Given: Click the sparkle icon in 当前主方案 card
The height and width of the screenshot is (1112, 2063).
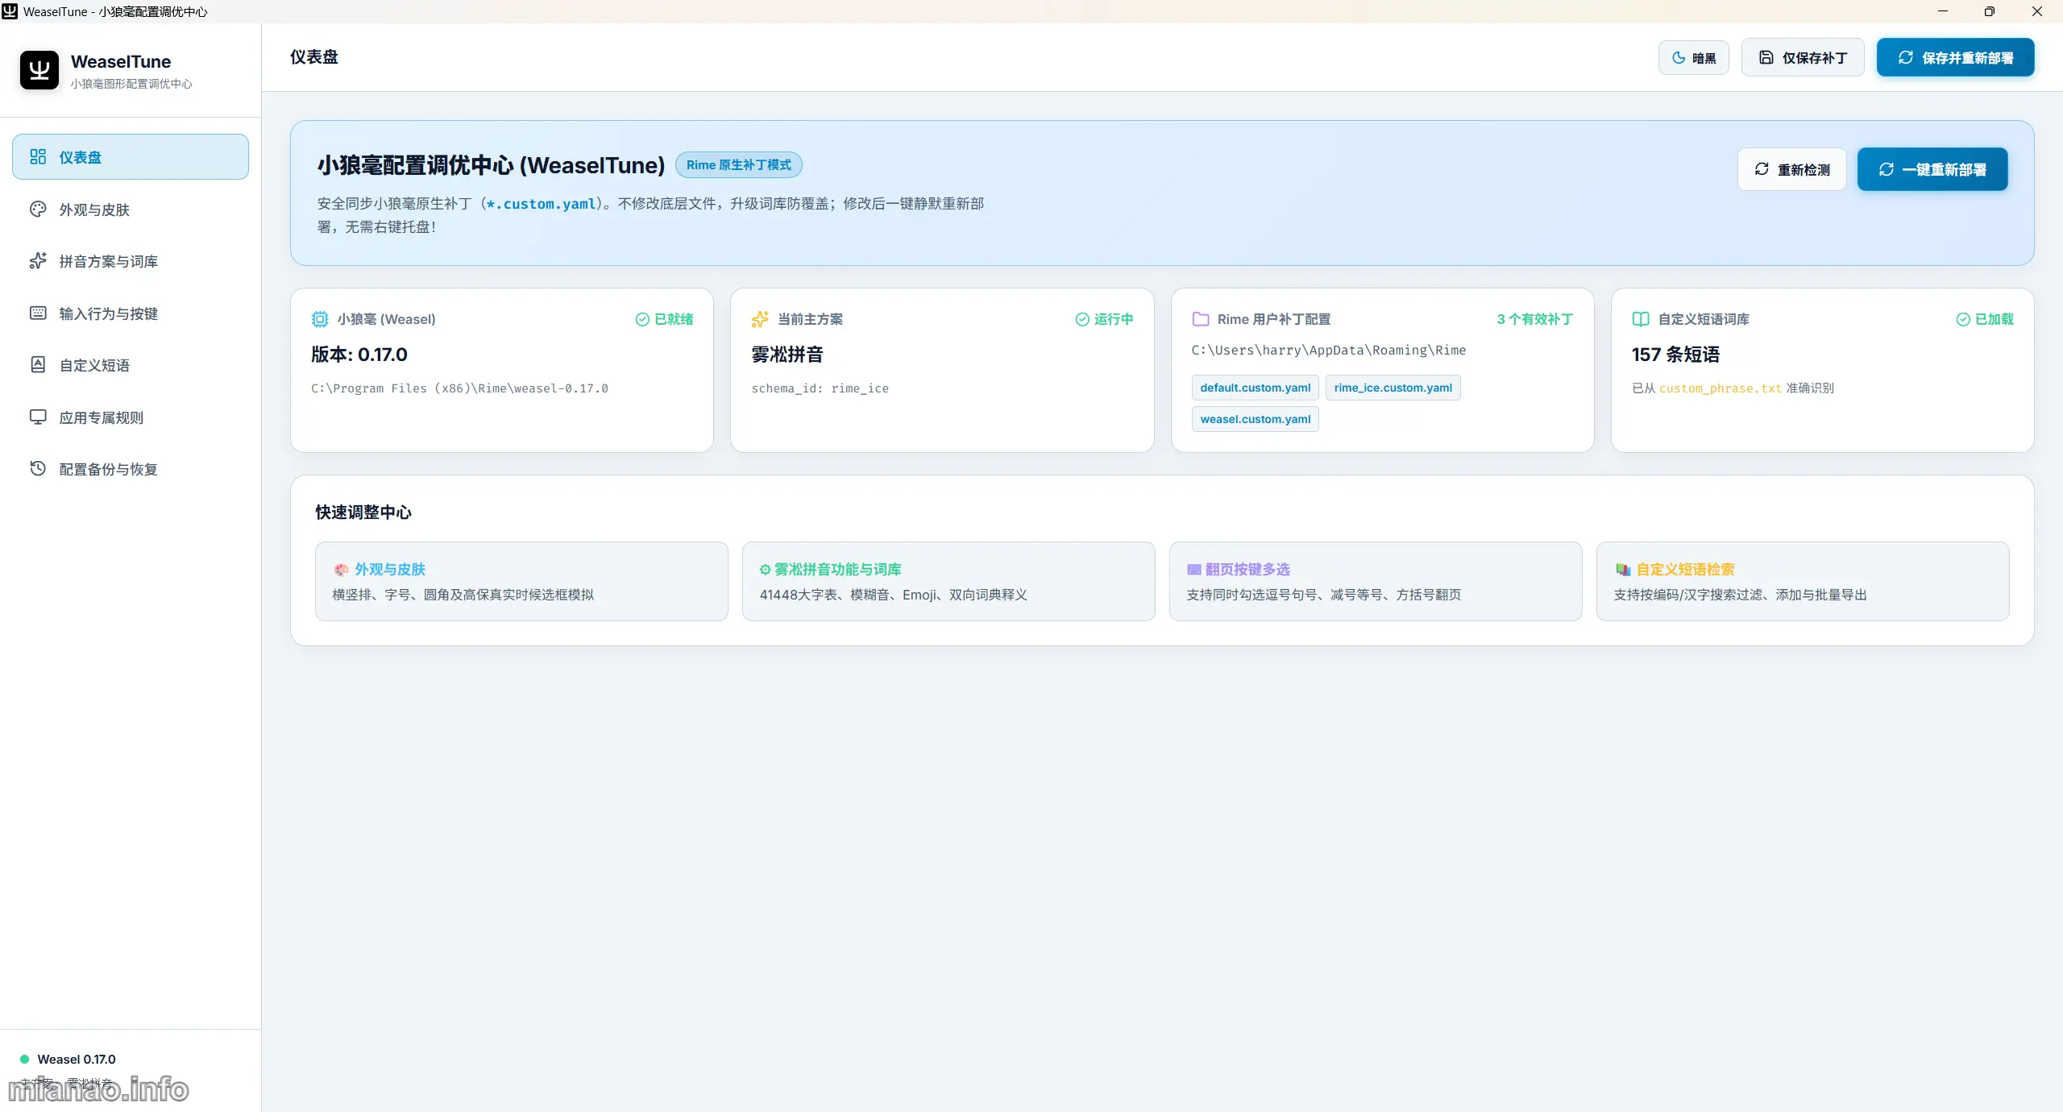Looking at the screenshot, I should click(x=760, y=319).
